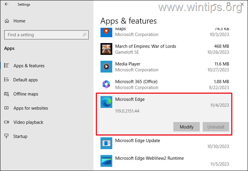Select the Media Player entry
Viewport: 248px width, 171px height.
pyautogui.click(x=165, y=67)
